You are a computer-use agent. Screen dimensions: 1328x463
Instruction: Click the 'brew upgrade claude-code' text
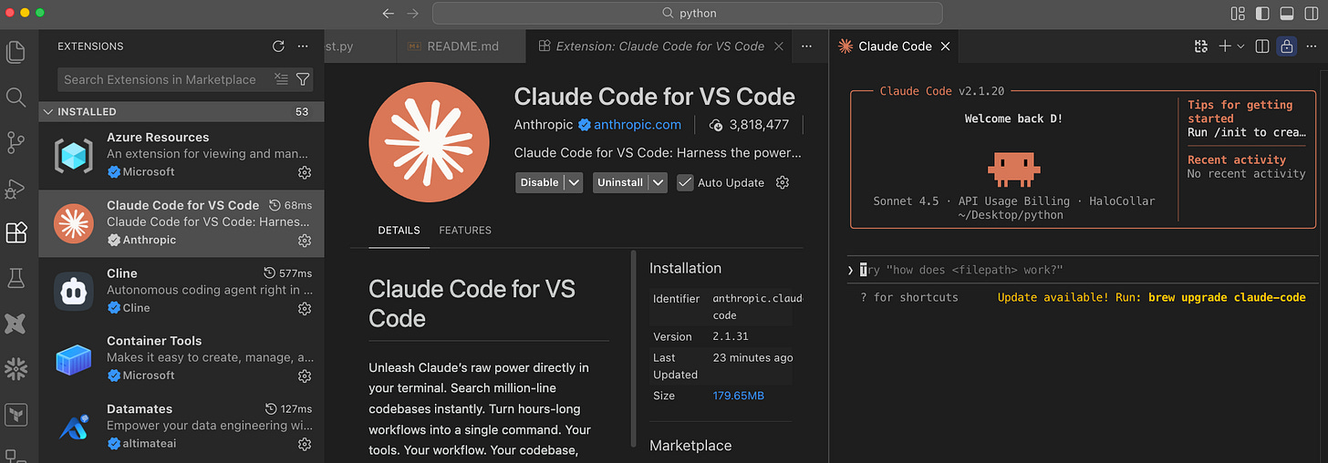click(x=1227, y=297)
